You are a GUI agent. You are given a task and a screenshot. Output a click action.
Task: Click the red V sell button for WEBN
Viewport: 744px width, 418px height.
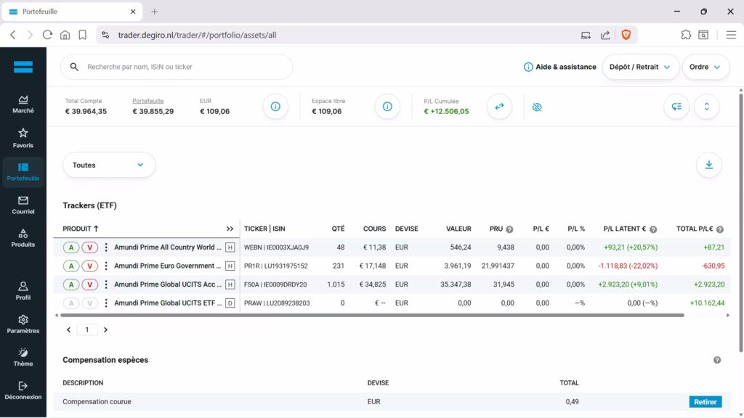(89, 247)
